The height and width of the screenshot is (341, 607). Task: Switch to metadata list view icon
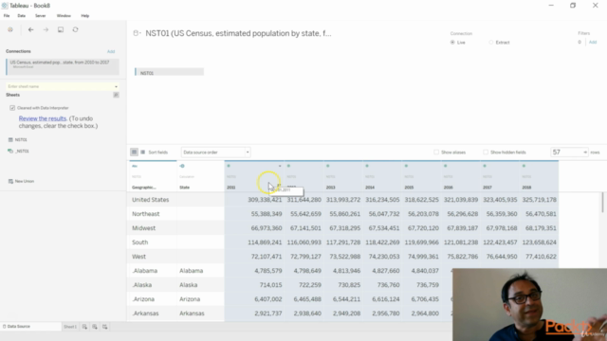click(143, 153)
